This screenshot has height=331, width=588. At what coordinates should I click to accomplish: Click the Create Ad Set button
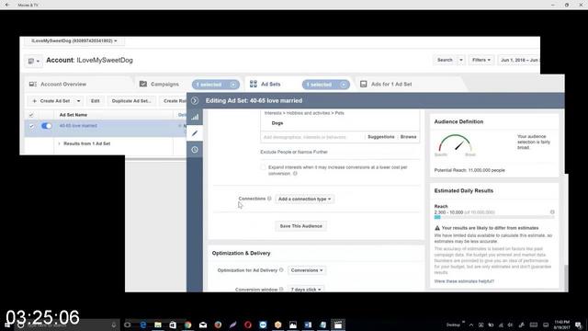tap(51, 101)
